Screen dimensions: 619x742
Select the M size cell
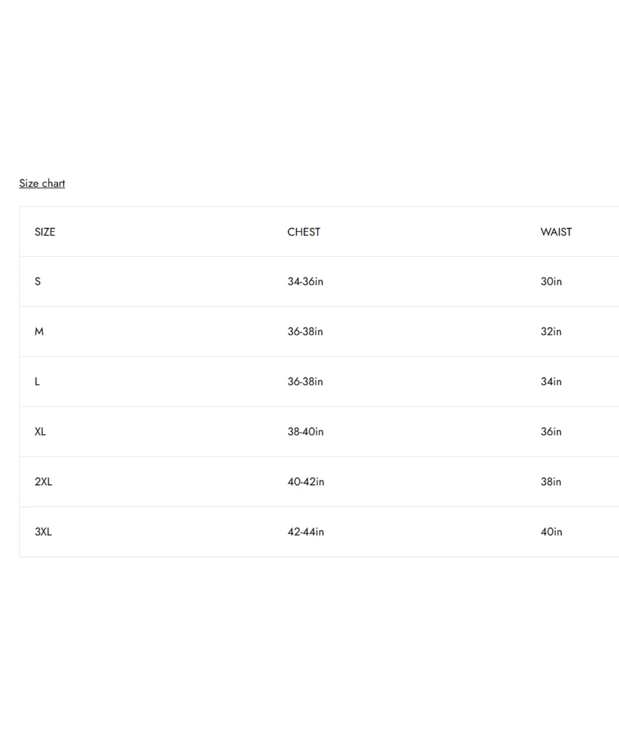click(x=39, y=331)
